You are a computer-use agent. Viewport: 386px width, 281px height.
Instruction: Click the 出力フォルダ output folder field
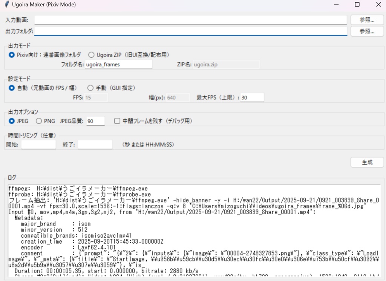[x=190, y=31]
